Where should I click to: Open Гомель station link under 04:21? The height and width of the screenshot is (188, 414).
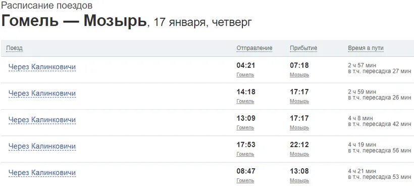(245, 75)
